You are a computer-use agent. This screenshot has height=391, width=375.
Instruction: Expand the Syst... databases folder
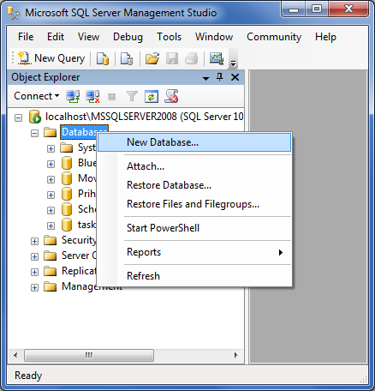51,148
